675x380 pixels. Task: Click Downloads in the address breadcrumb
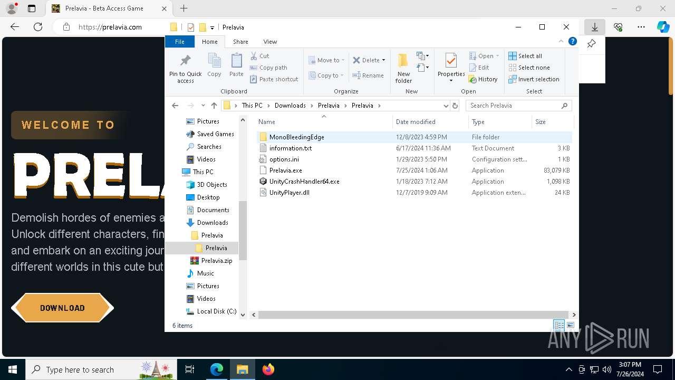[290, 106]
